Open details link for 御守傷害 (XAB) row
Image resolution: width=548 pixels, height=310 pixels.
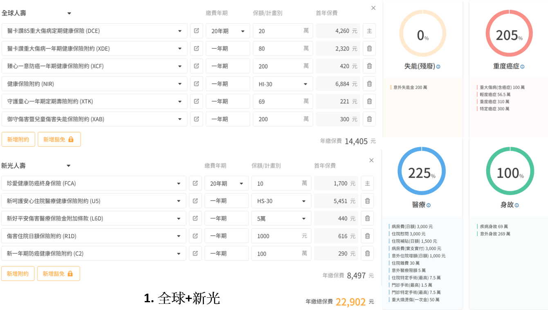click(196, 119)
